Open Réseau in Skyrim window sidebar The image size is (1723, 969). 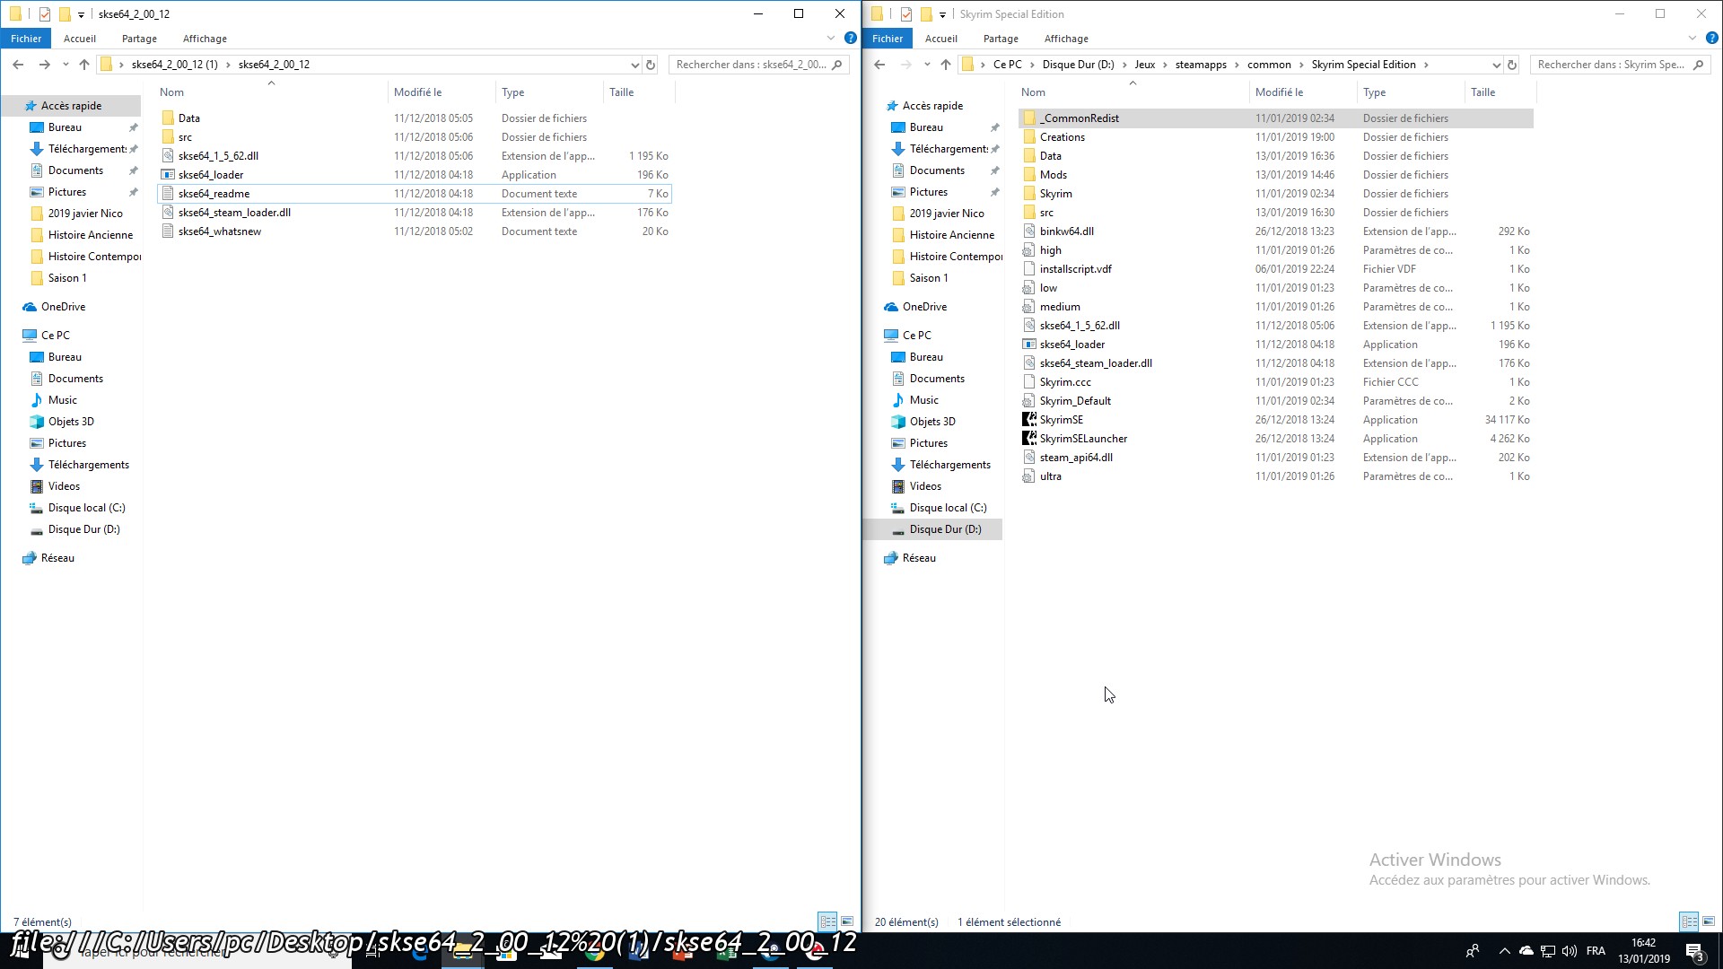pyautogui.click(x=919, y=558)
